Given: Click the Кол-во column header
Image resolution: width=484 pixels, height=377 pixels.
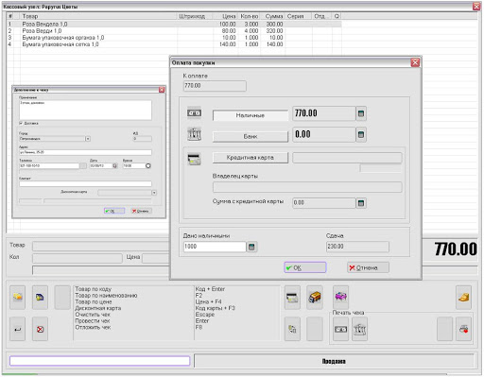Looking at the screenshot, I should 250,16.
